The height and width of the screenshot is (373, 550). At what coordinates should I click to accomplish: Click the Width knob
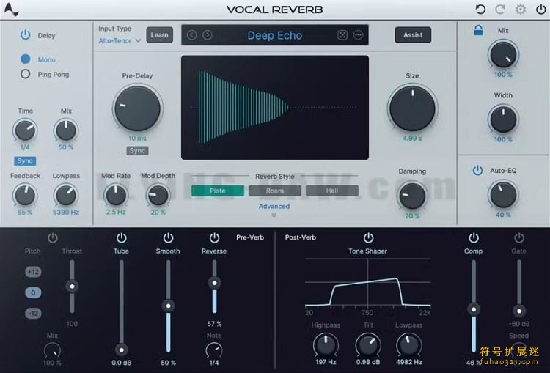point(503,120)
